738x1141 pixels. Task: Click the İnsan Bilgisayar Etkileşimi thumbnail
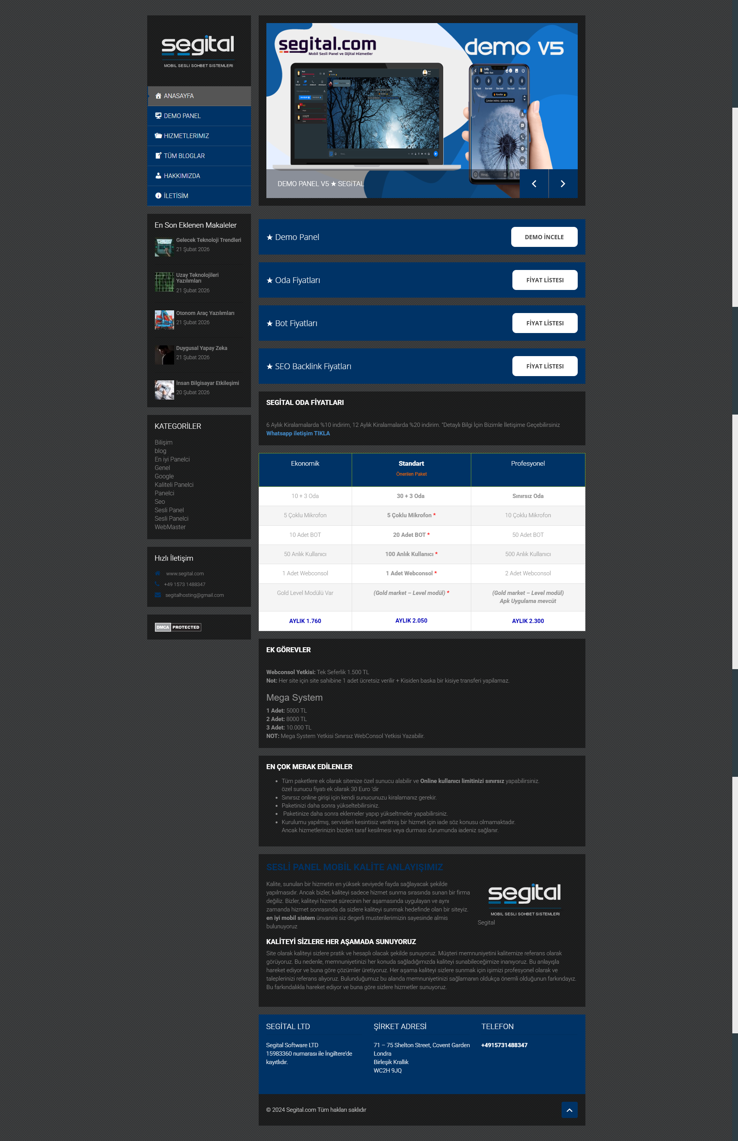[165, 390]
